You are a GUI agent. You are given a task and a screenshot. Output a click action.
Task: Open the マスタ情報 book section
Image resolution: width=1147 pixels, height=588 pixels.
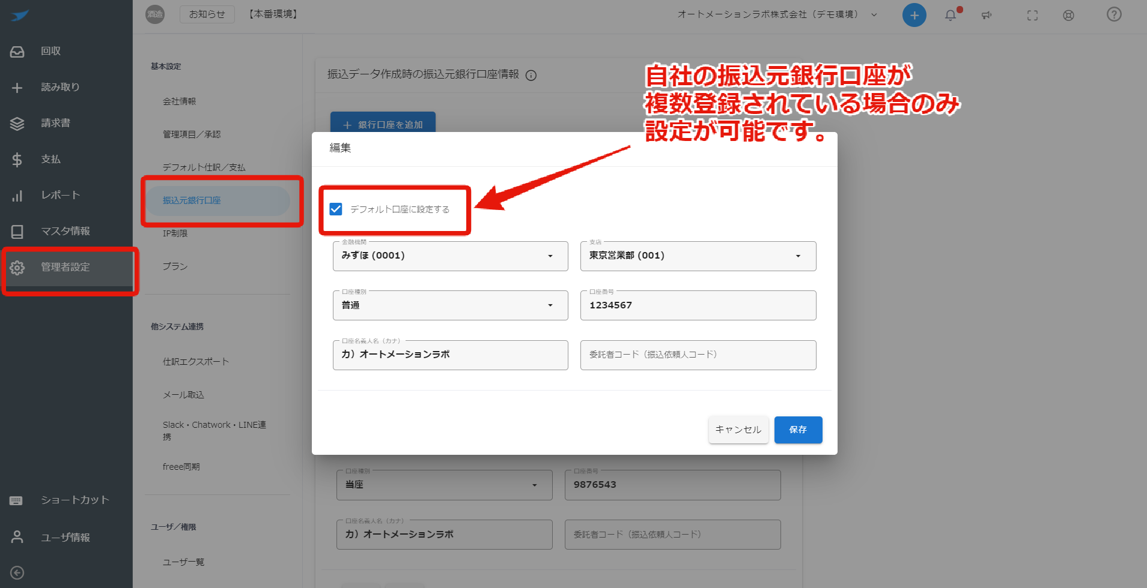pyautogui.click(x=66, y=232)
